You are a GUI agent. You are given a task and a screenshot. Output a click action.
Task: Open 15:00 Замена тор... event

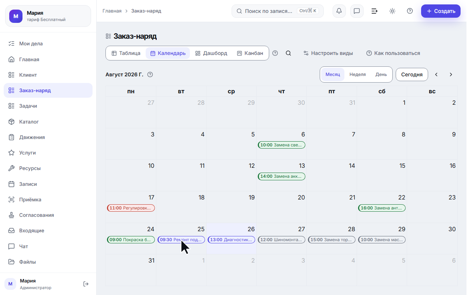pos(332,240)
